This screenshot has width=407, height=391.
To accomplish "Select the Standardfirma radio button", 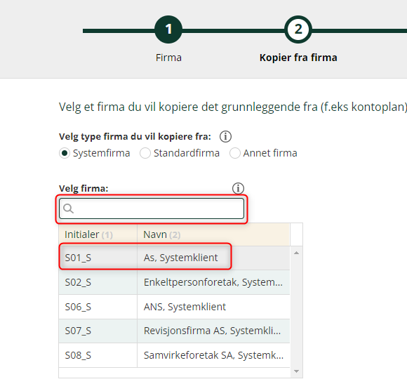I will click(145, 153).
